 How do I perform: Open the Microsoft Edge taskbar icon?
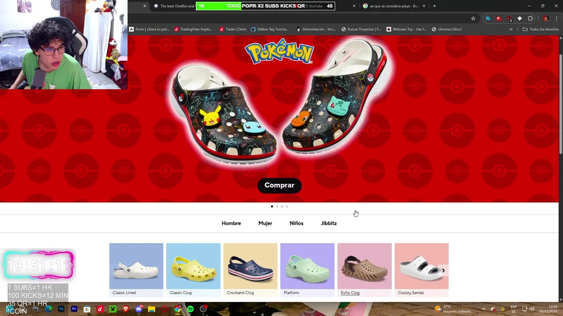(x=48, y=309)
